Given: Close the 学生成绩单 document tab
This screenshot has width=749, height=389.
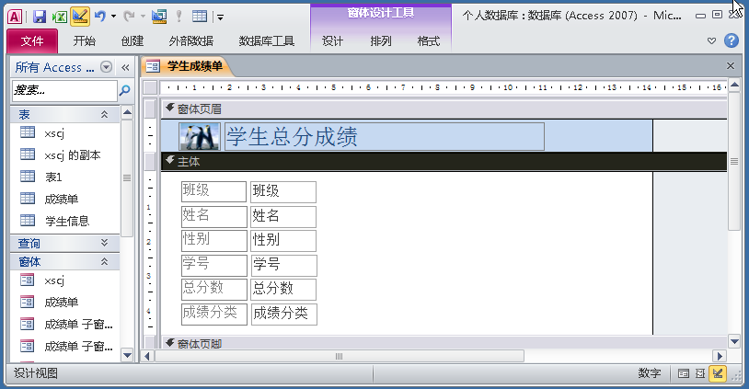Looking at the screenshot, I should coord(731,66).
